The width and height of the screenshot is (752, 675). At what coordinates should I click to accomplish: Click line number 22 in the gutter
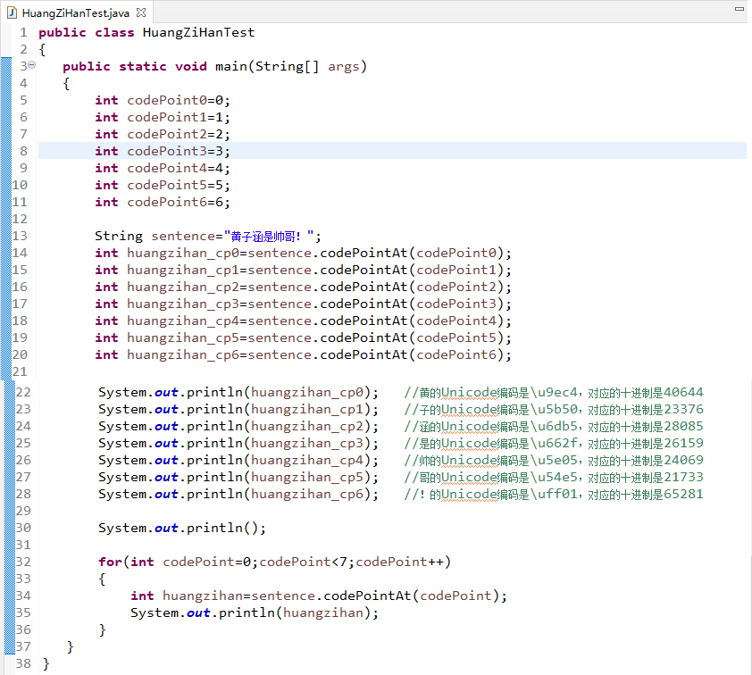click(x=23, y=392)
